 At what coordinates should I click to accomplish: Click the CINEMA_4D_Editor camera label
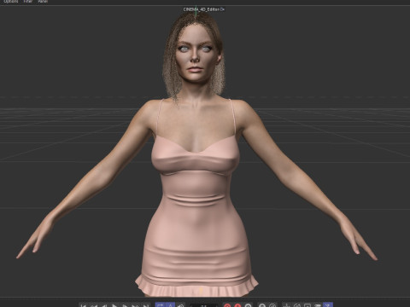201,9
